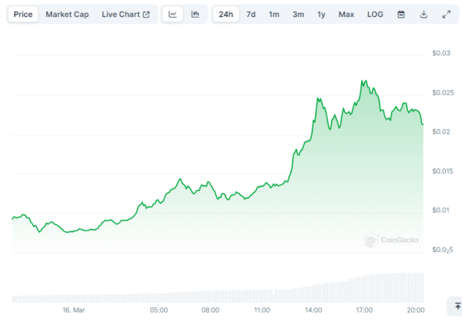Screen dimensions: 462x325
Task: Select the 24h time range
Action: tap(226, 15)
